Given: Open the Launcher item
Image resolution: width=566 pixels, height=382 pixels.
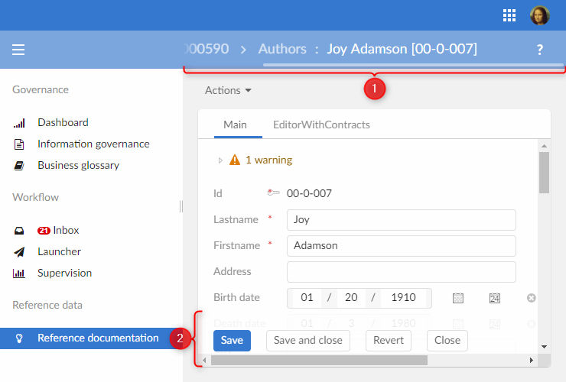Looking at the screenshot, I should [59, 251].
